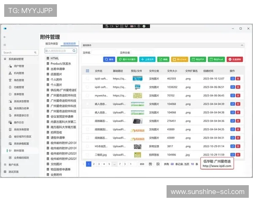Click delete icon for HS本地页 row
Screen dimensions: 253x202
238,146
